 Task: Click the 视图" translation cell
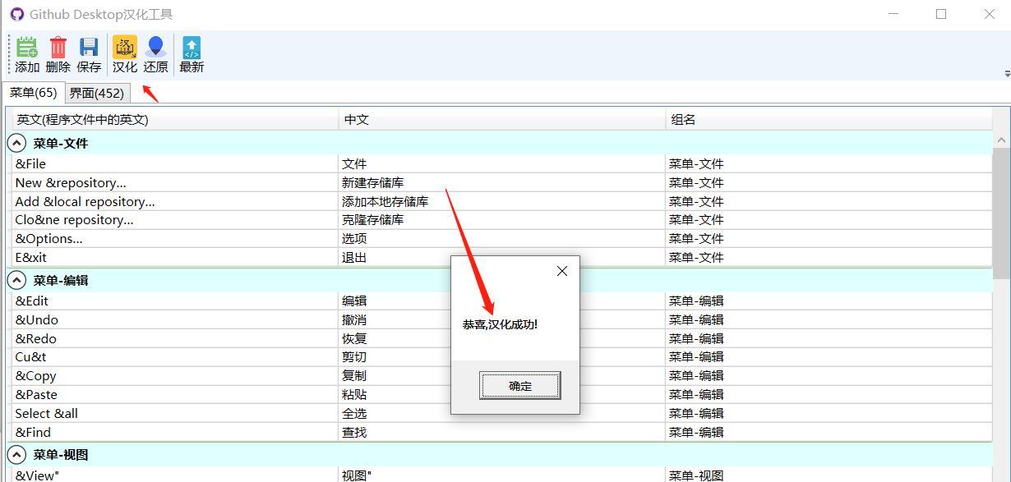click(x=501, y=475)
